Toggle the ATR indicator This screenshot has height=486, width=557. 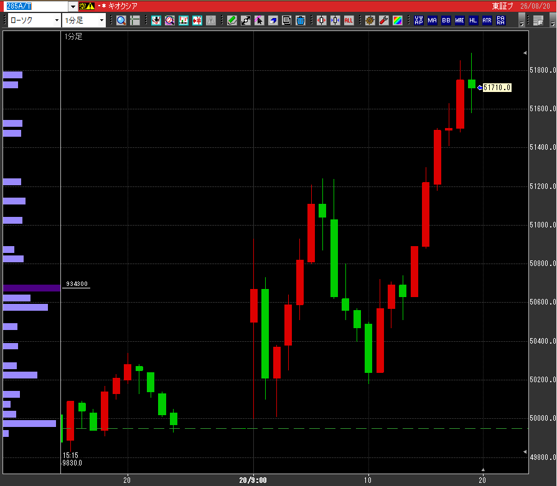point(487,21)
